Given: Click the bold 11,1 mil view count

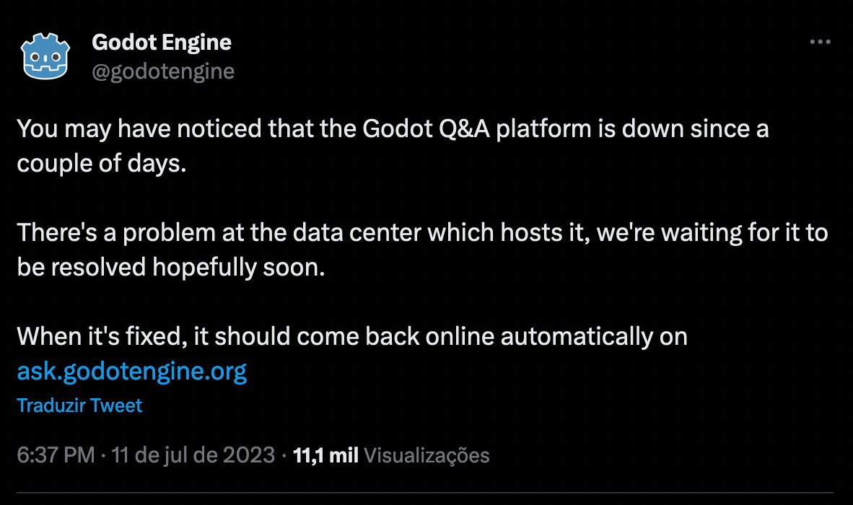Looking at the screenshot, I should coord(325,455).
